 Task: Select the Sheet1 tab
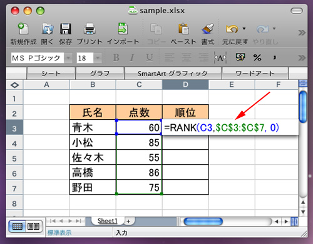pyautogui.click(x=108, y=221)
